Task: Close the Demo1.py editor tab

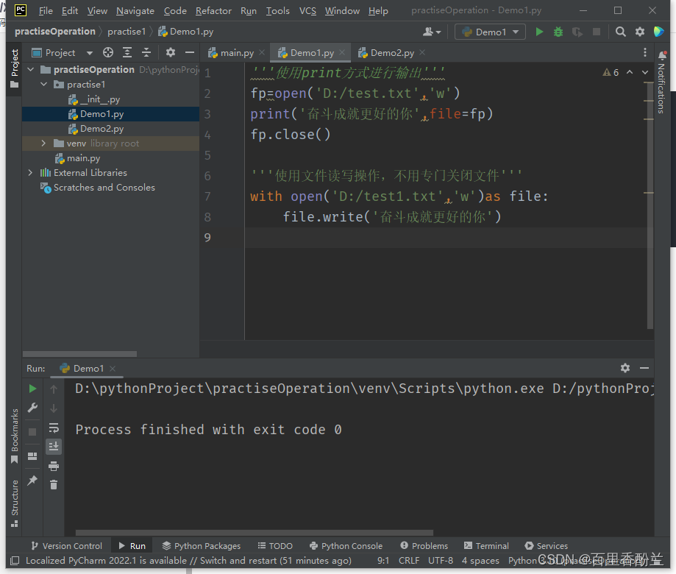Action: 342,52
